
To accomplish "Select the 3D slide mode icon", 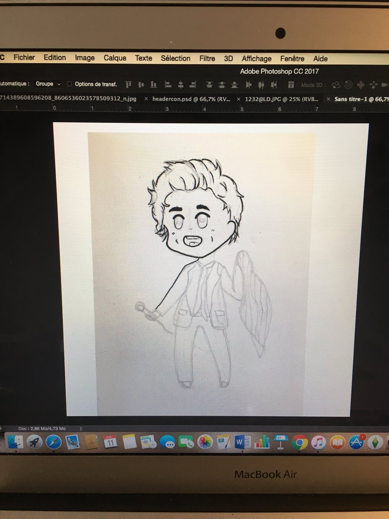I will coord(373,85).
